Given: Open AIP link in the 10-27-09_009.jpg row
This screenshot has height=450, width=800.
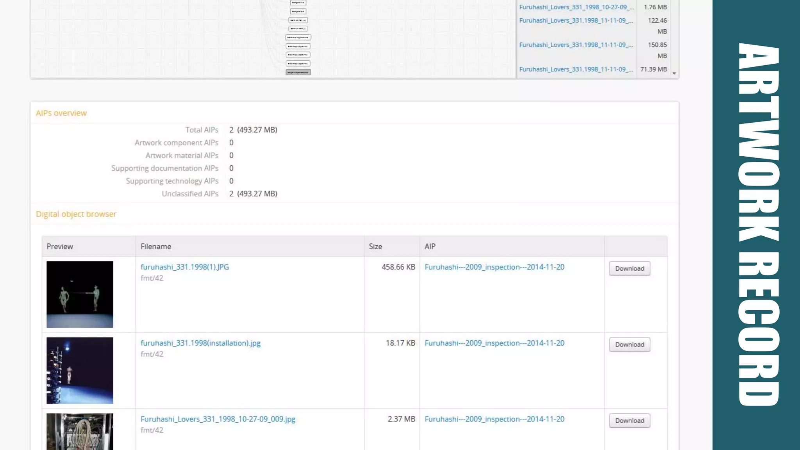Looking at the screenshot, I should tap(495, 419).
